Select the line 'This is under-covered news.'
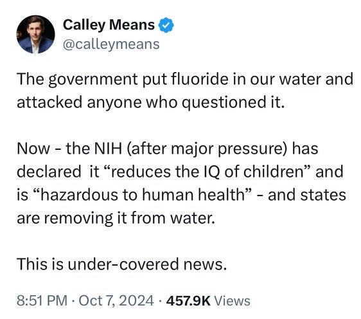The height and width of the screenshot is (319, 361). tap(122, 264)
